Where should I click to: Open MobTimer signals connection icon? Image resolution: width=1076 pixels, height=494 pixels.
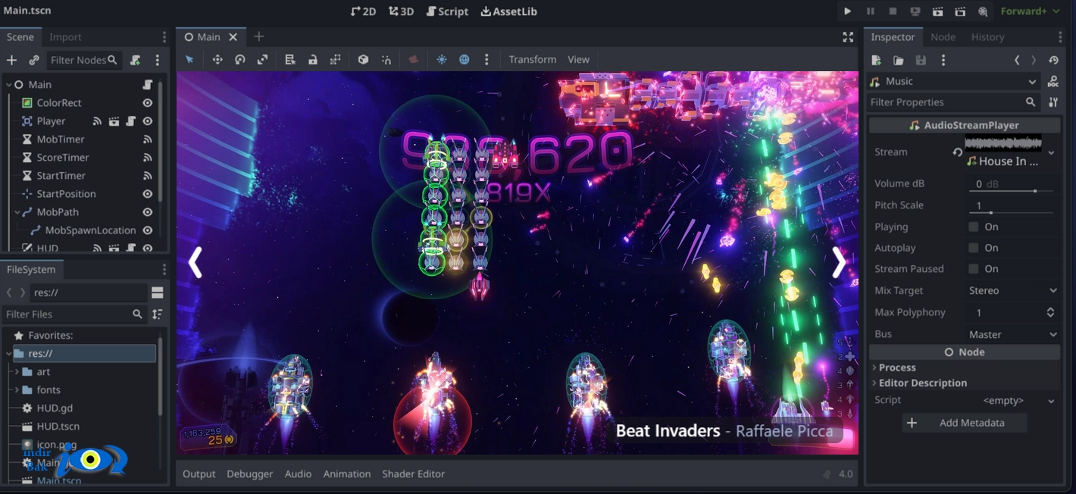click(148, 139)
